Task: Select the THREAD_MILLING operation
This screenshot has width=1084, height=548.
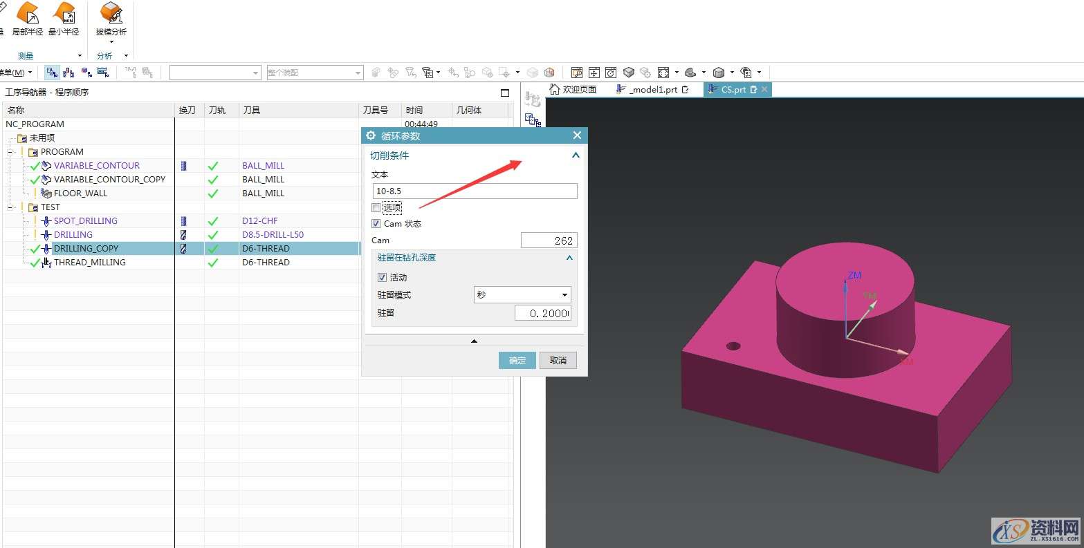Action: (x=89, y=263)
